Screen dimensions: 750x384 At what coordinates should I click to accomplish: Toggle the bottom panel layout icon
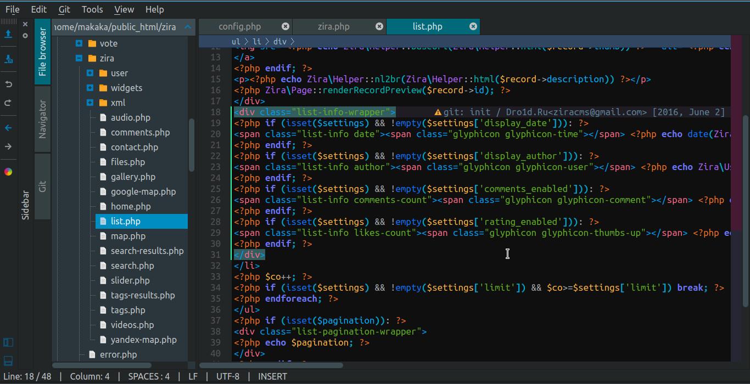click(x=8, y=360)
